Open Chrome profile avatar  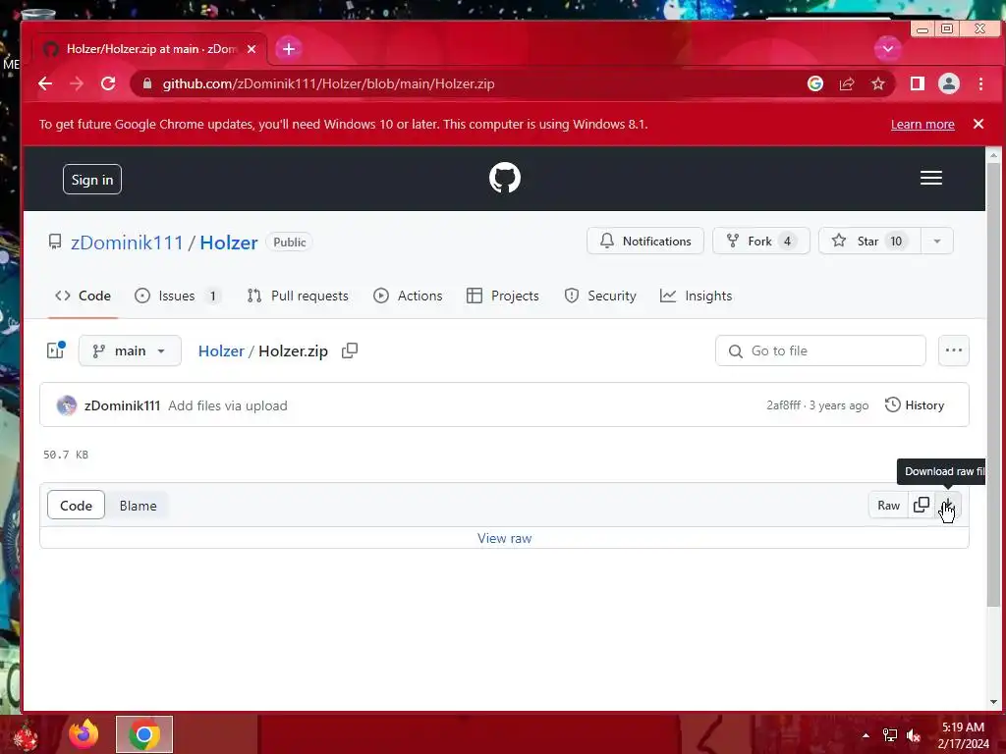[x=948, y=83]
